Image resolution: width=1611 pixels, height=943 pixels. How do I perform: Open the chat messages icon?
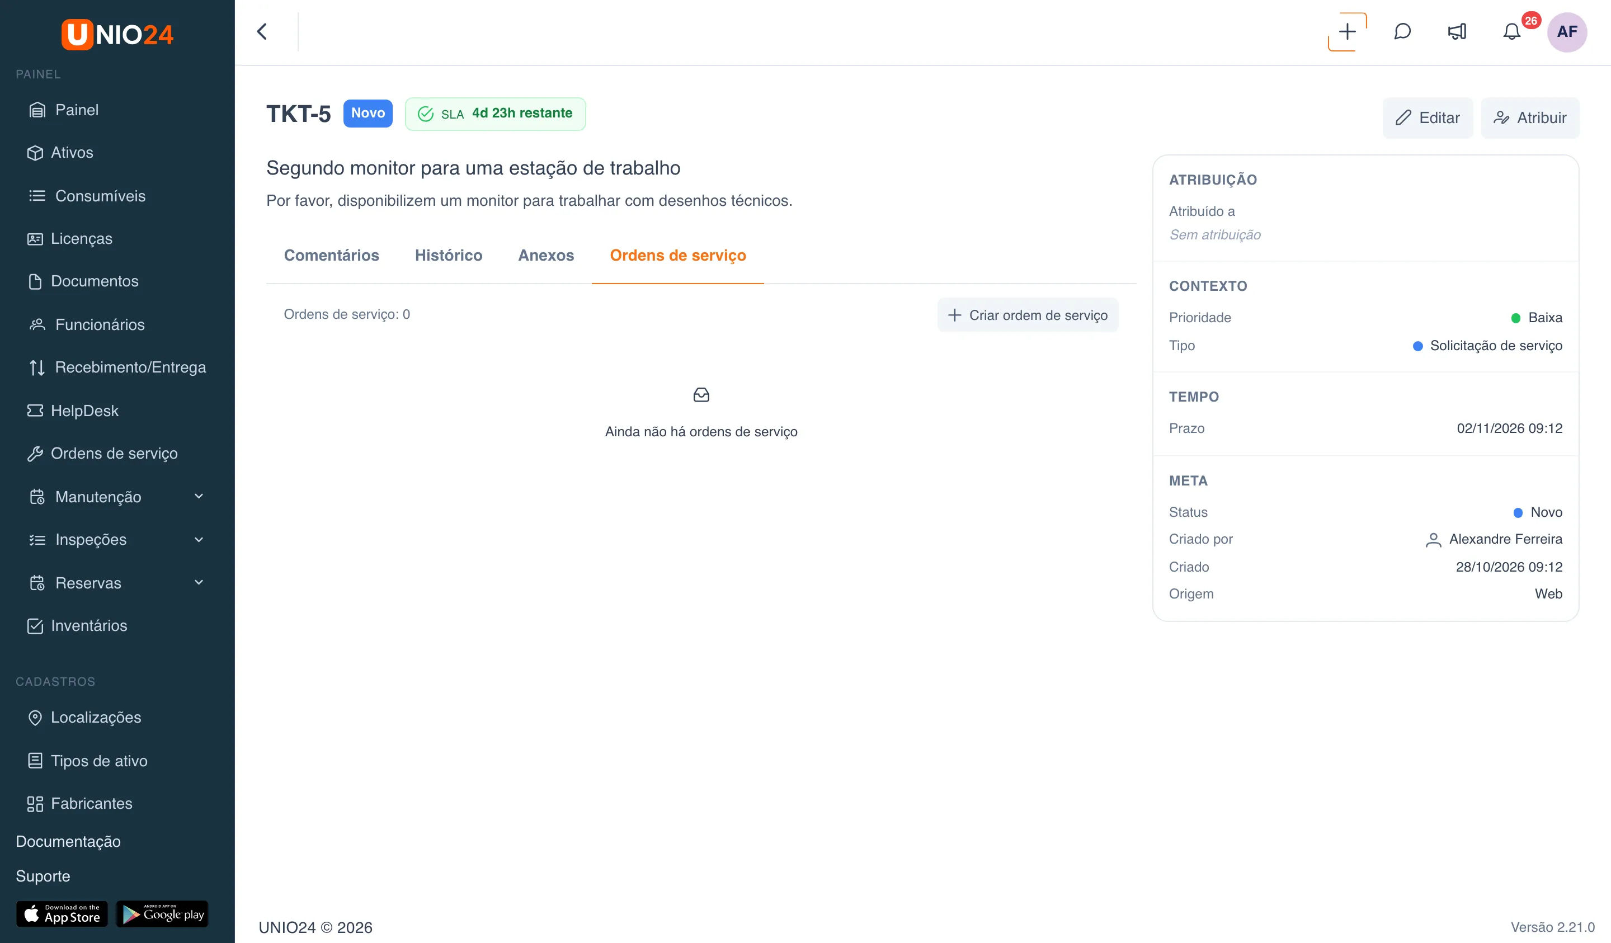[x=1402, y=31]
